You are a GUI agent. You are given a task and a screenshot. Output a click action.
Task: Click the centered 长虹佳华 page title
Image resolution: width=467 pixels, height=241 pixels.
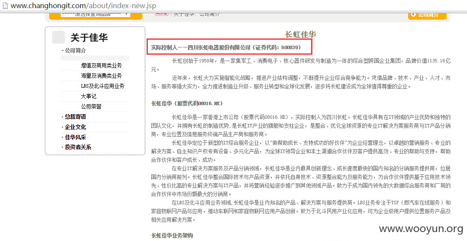tap(300, 34)
